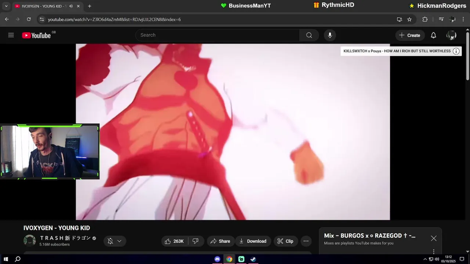Open the volume tray icon
This screenshot has height=264, width=470.
tap(437, 259)
